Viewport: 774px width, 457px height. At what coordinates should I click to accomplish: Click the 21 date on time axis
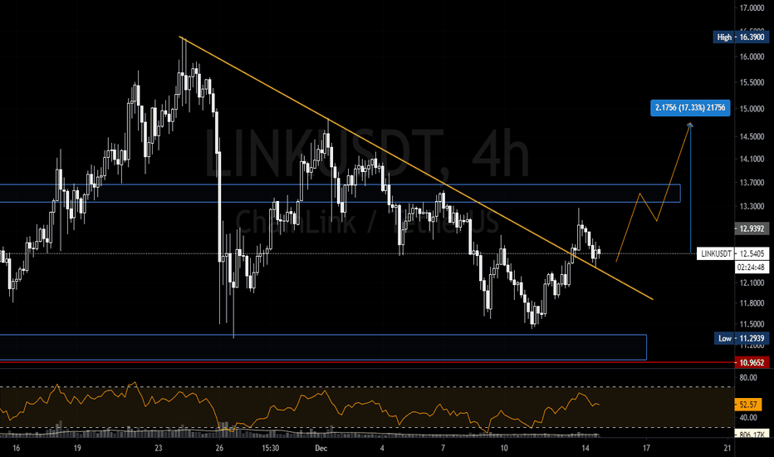(727, 448)
